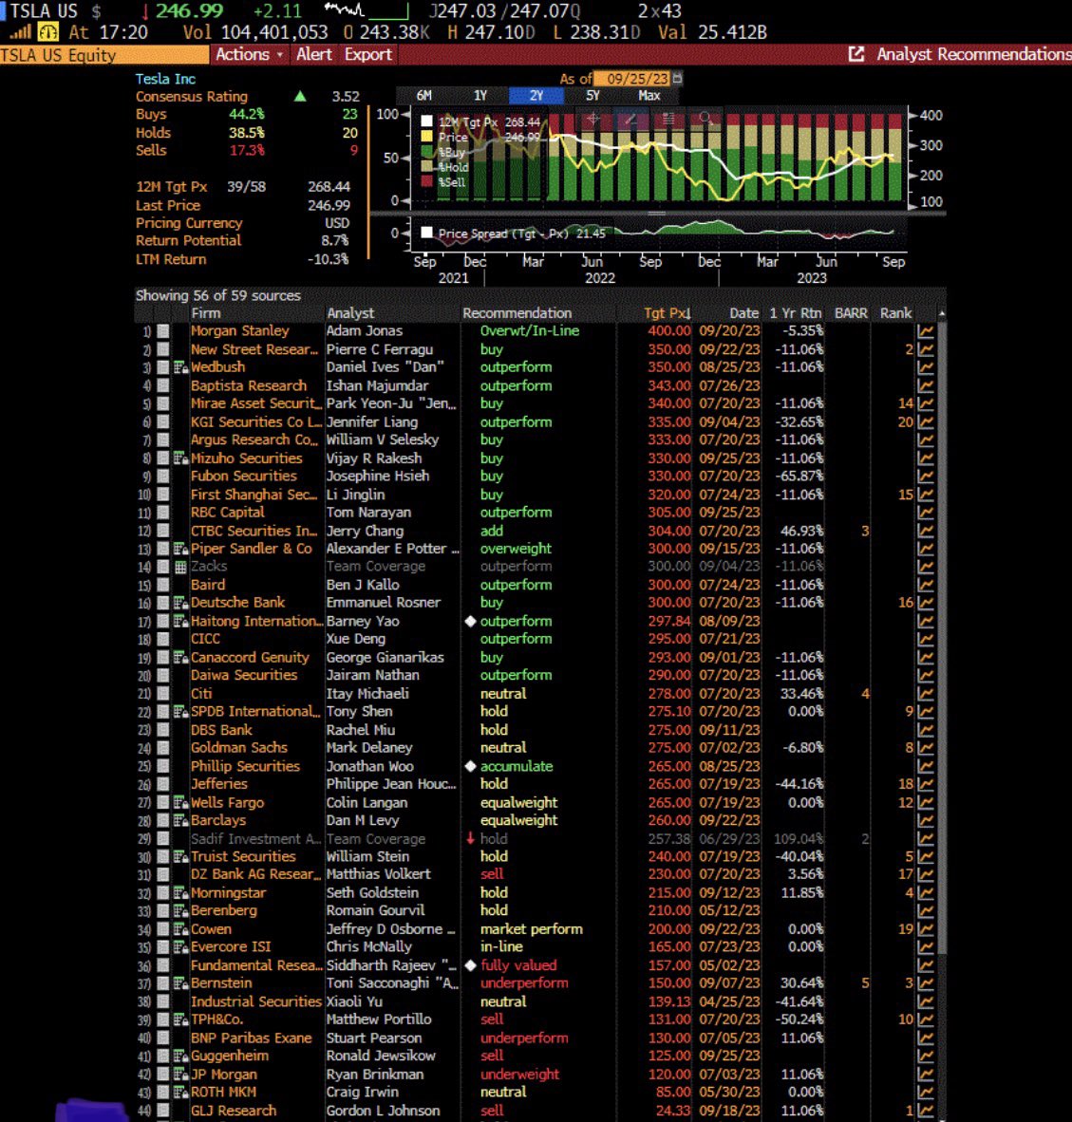
Task: Sort table by 1 Yr Rtn column
Action: tap(795, 312)
